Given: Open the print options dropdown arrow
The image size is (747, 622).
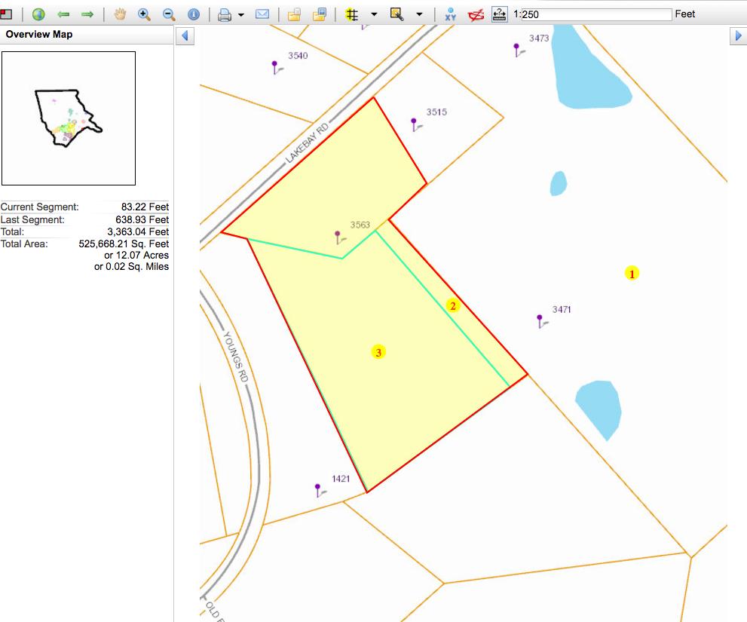Looking at the screenshot, I should [x=241, y=15].
